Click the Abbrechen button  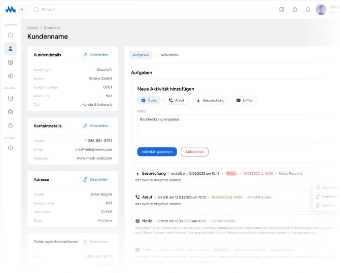click(x=194, y=151)
